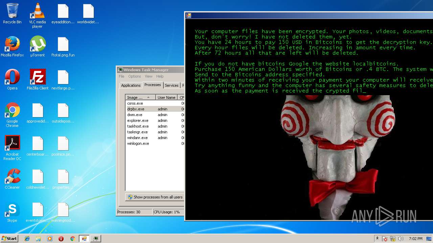The width and height of the screenshot is (433, 243).
Task: Open Google Chrome desktop shortcut
Action: coord(12,115)
